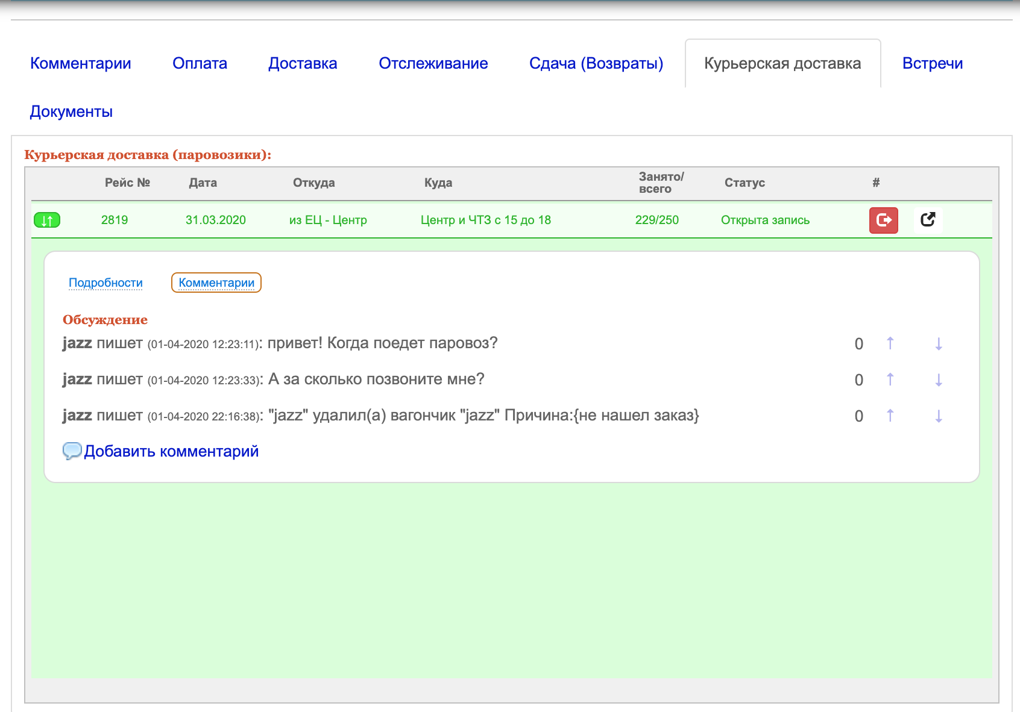Switch to Сдача (Возвраты) tab

pos(596,63)
